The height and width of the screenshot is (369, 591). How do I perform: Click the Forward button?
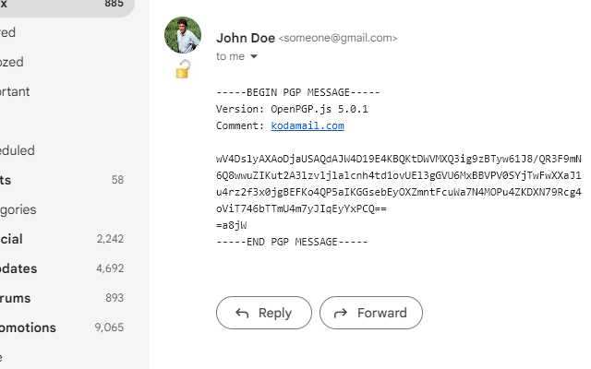click(x=371, y=313)
